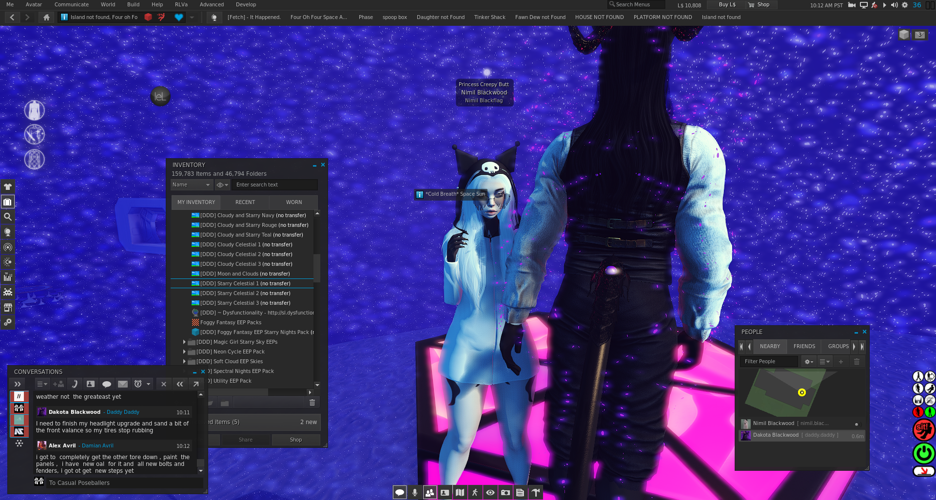Start a voice call in Conversations
The height and width of the screenshot is (500, 936).
pyautogui.click(x=75, y=384)
